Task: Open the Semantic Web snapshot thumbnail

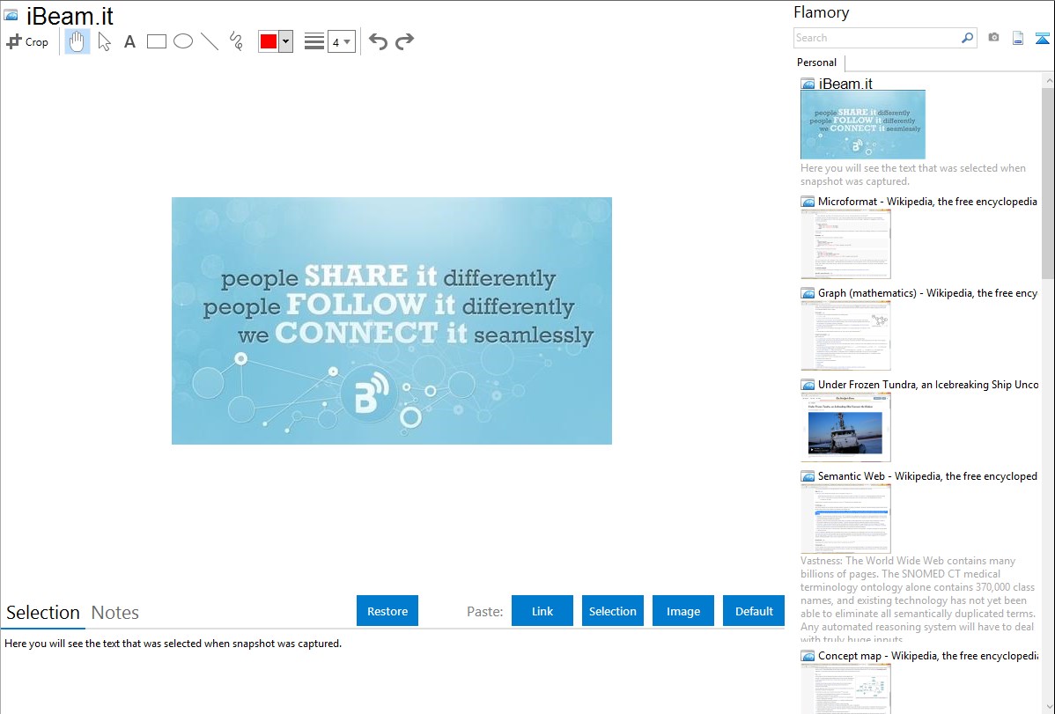Action: 845,519
